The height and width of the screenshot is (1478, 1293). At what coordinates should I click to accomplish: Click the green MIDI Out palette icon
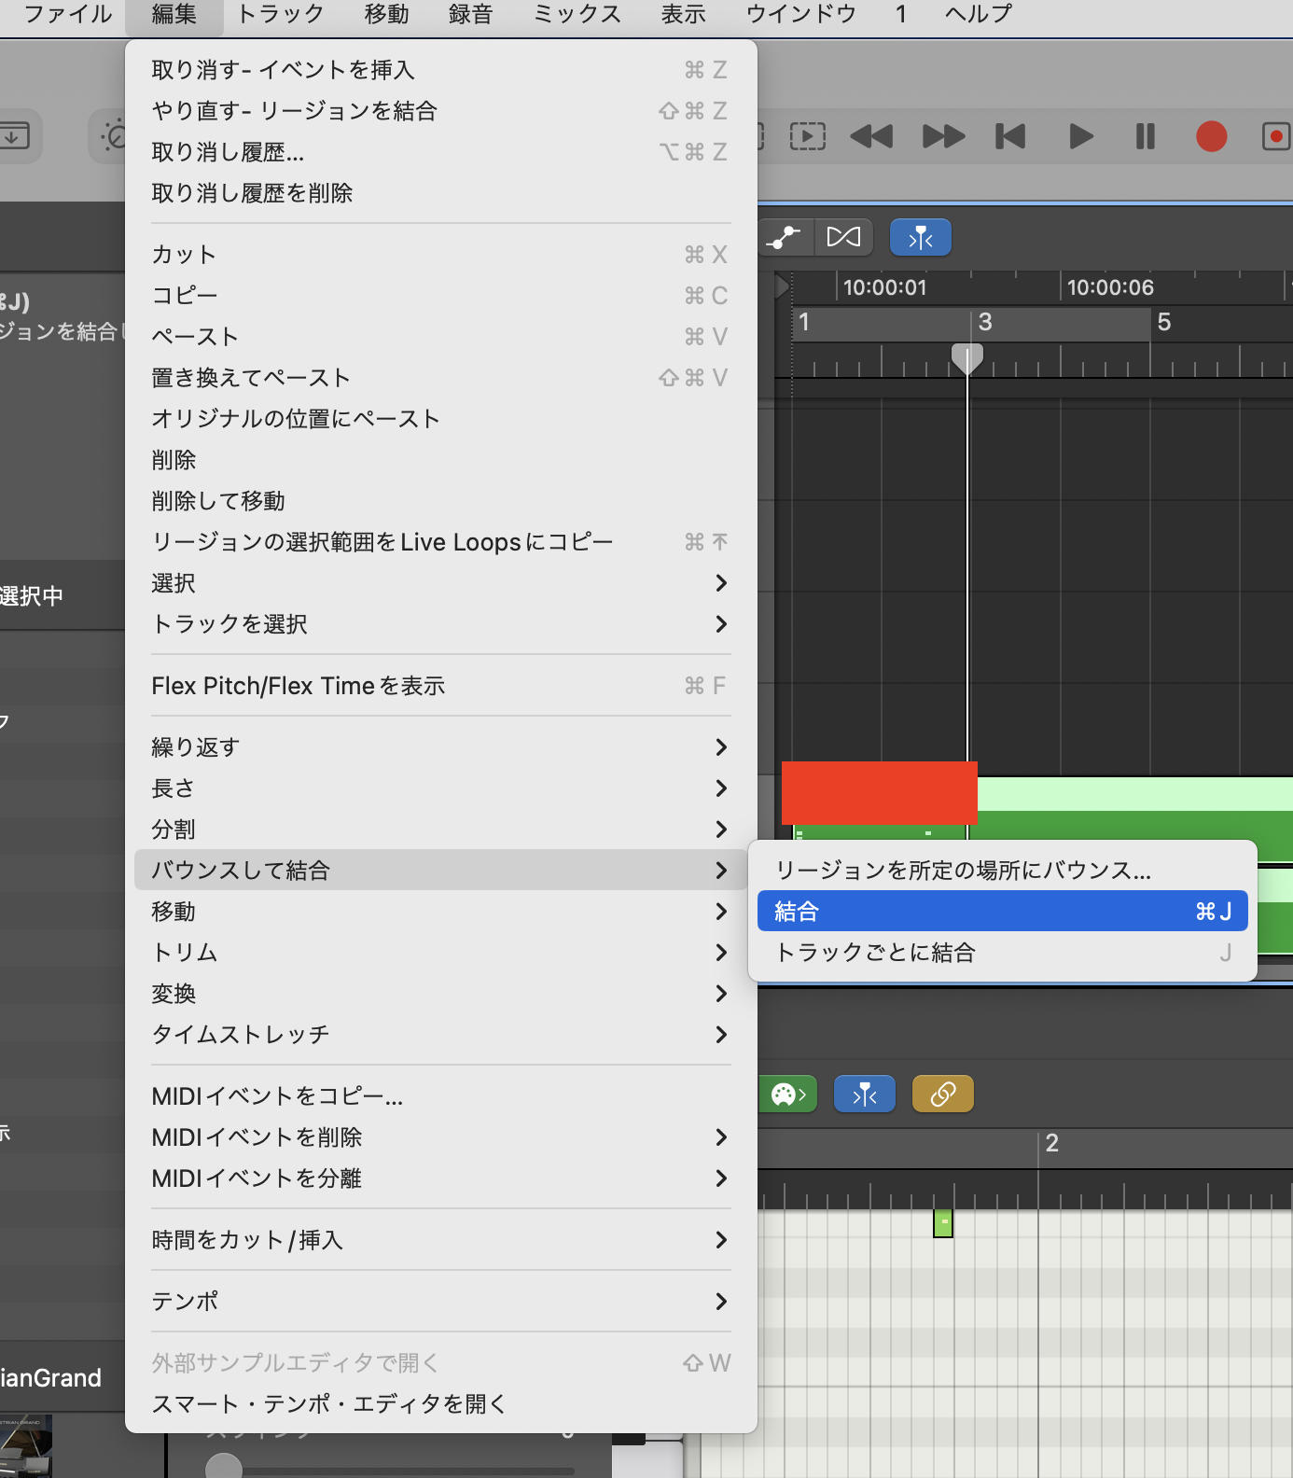788,1094
